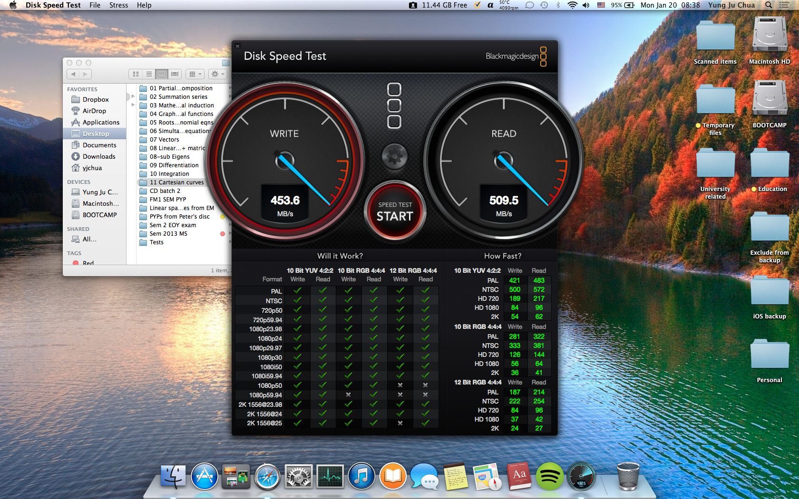Select Macintosh device in Finder sidebar
799x499 pixels.
click(94, 203)
